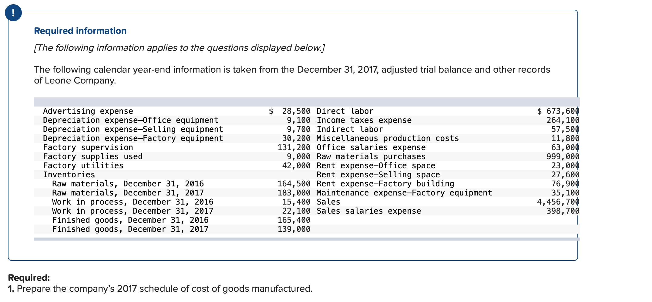
Task: Select the 'Indirect labor' label
Action: pyautogui.click(x=350, y=129)
